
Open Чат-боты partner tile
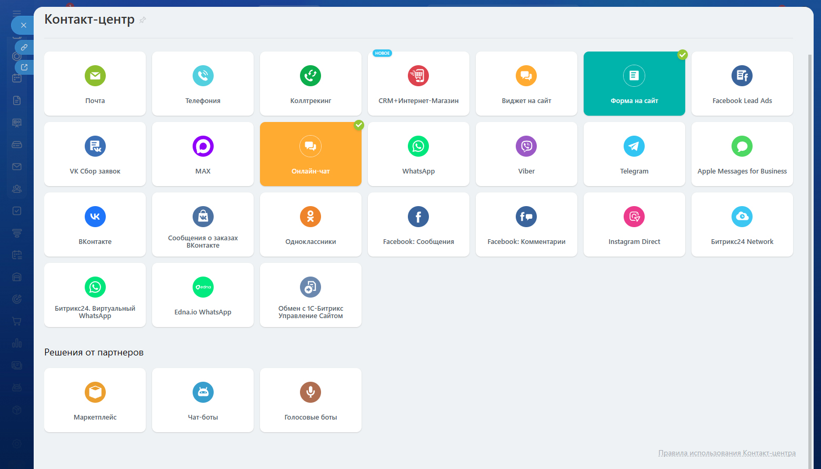click(x=203, y=400)
